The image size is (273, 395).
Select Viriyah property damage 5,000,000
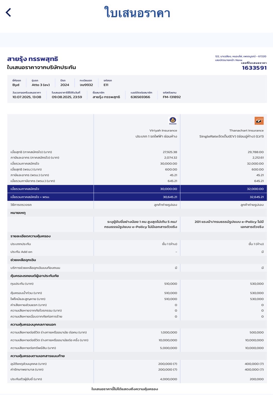tap(168, 348)
